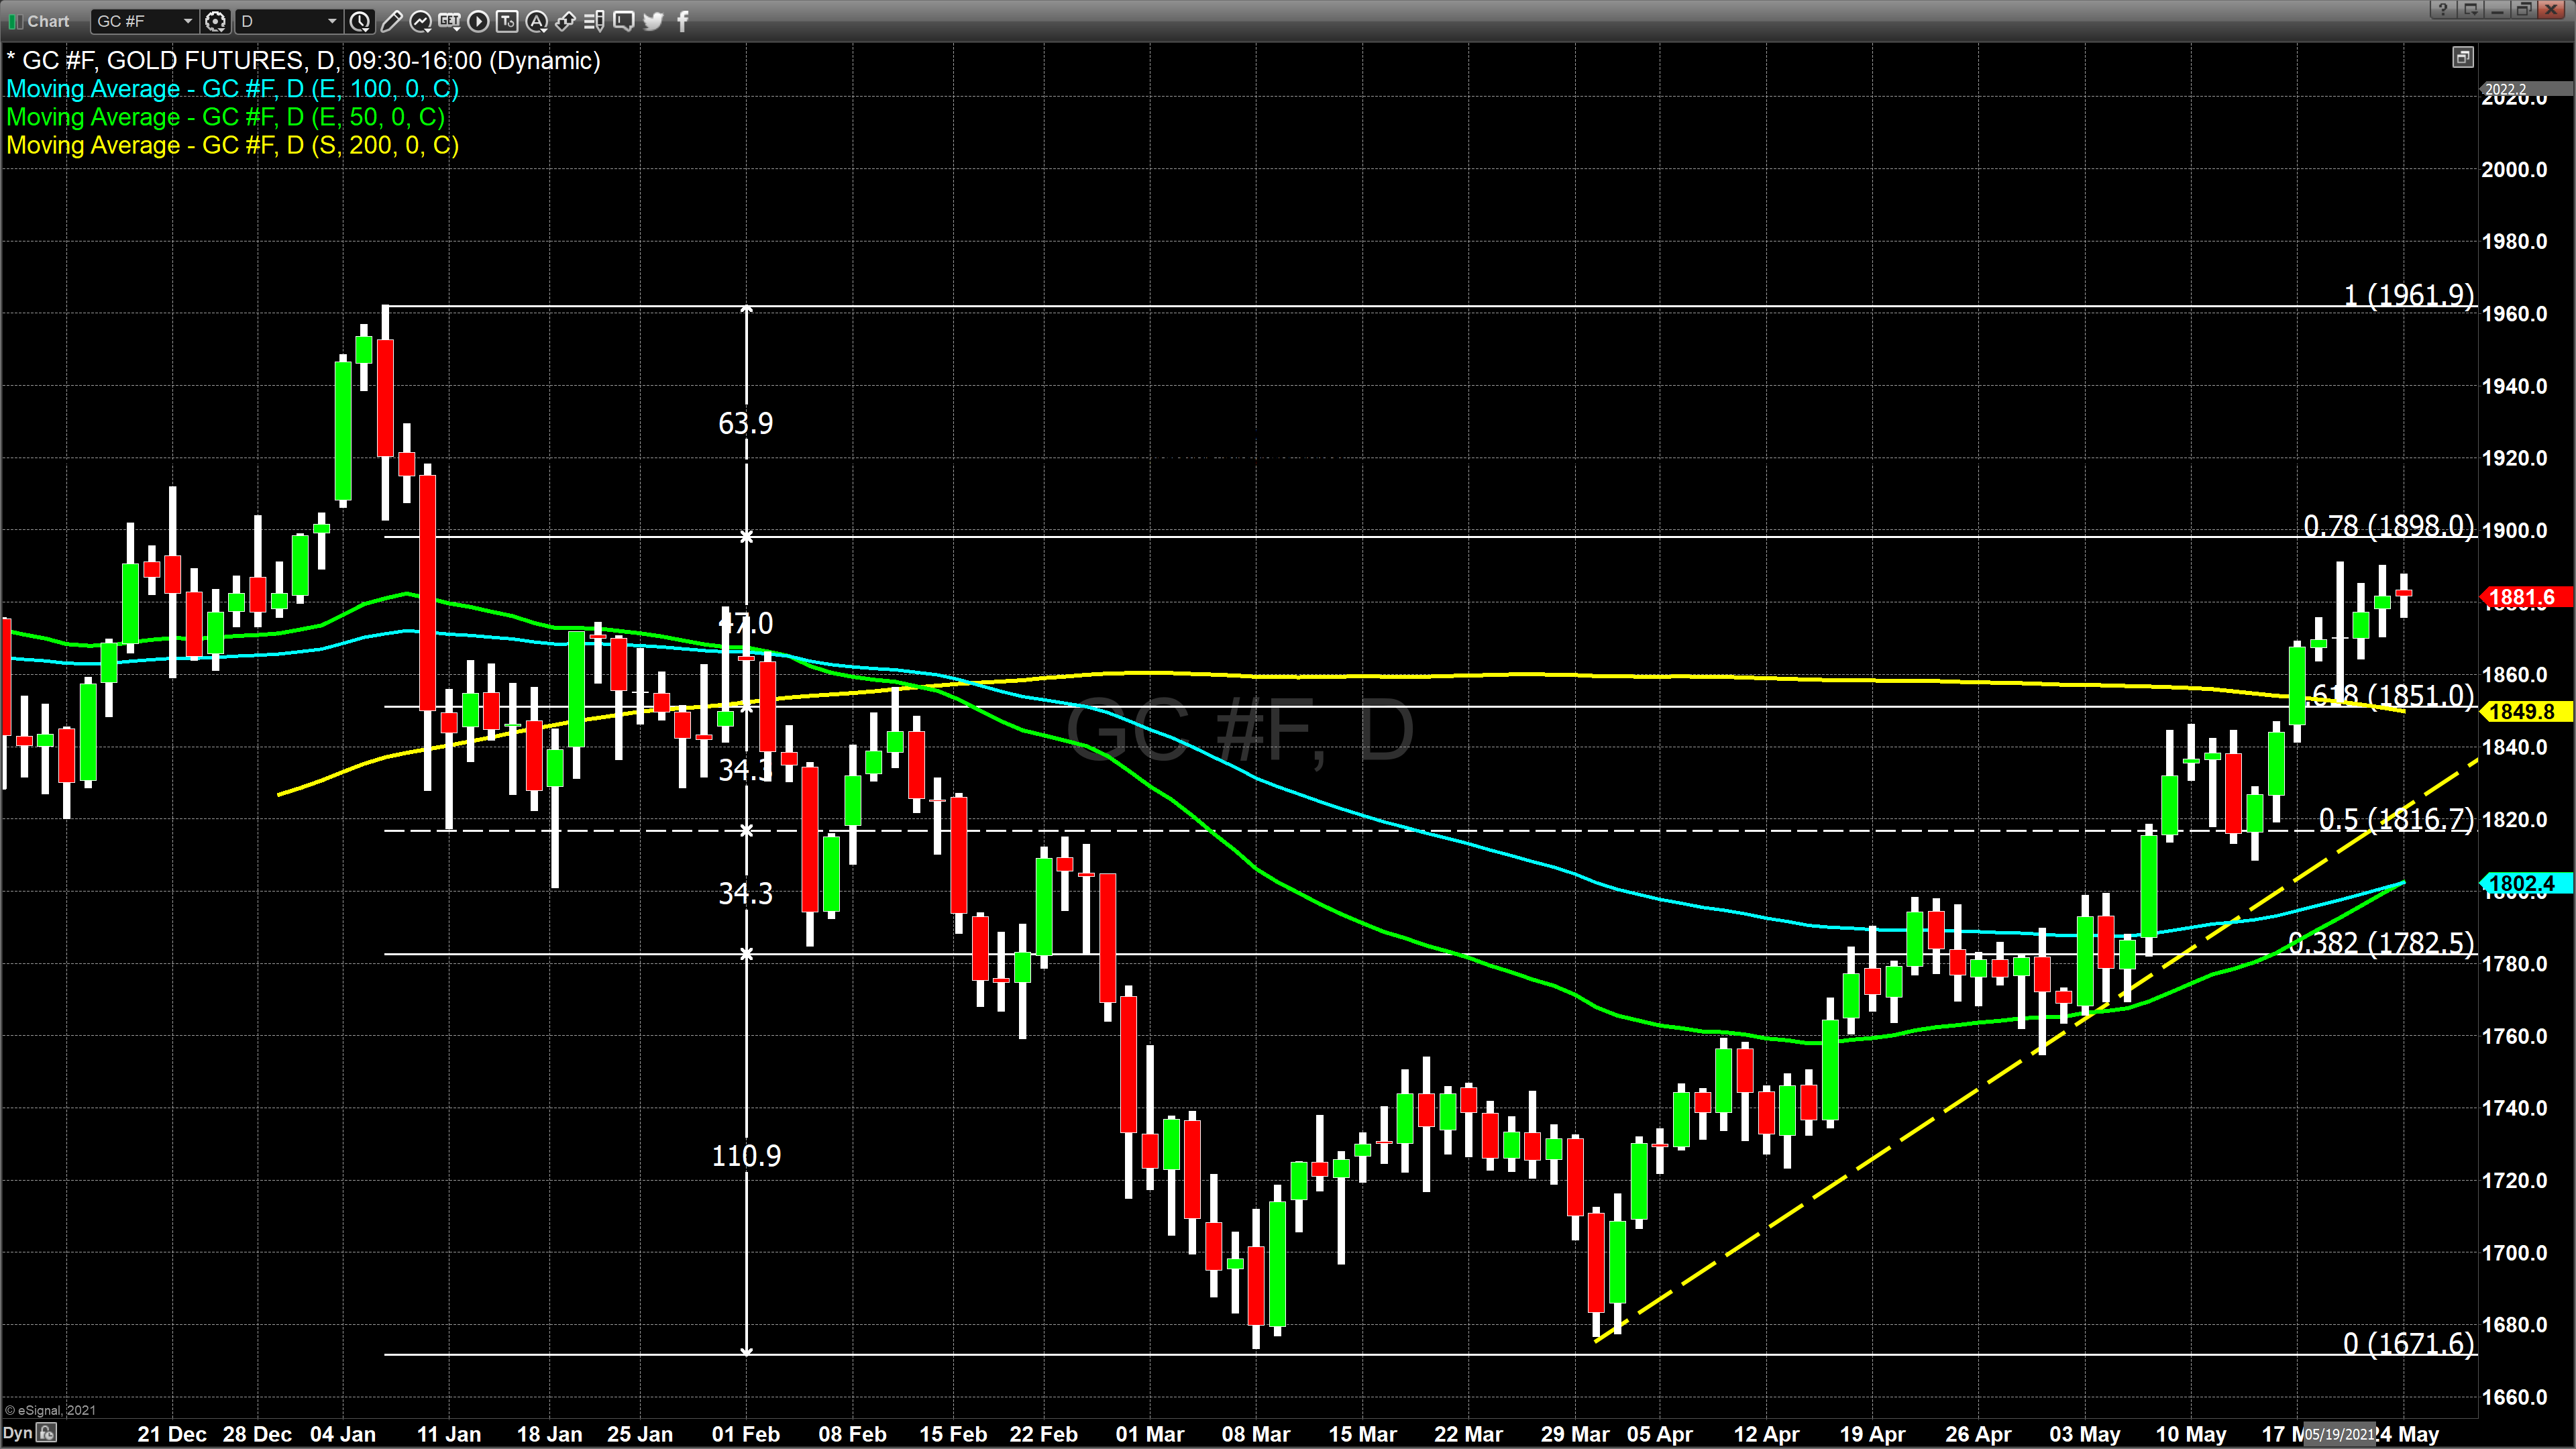This screenshot has width=2576, height=1449.
Task: Open the studies chart-line icon menu
Action: 420,21
